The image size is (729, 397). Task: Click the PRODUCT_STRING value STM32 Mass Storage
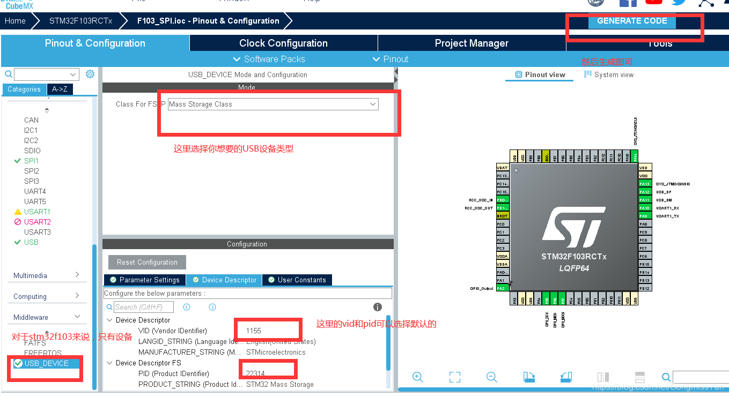click(x=280, y=384)
